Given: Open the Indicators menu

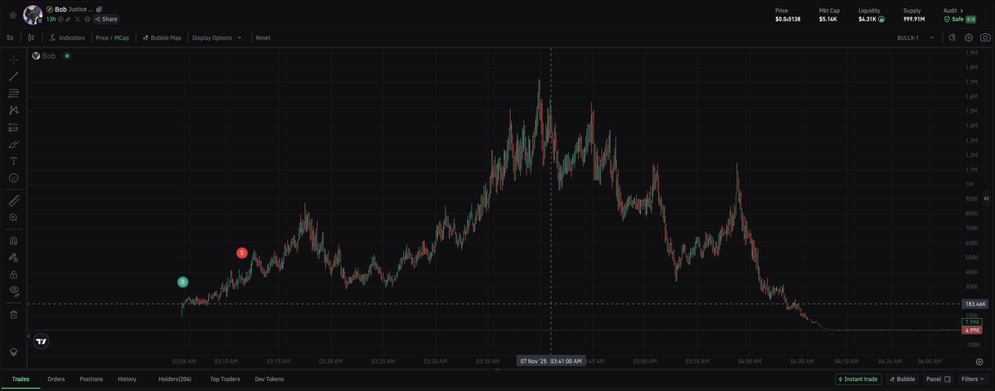Looking at the screenshot, I should click(67, 37).
